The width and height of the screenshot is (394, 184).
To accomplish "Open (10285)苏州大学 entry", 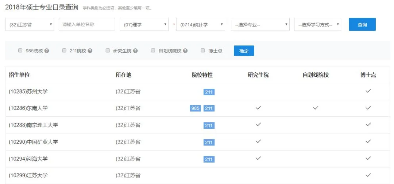I will [x=28, y=92].
